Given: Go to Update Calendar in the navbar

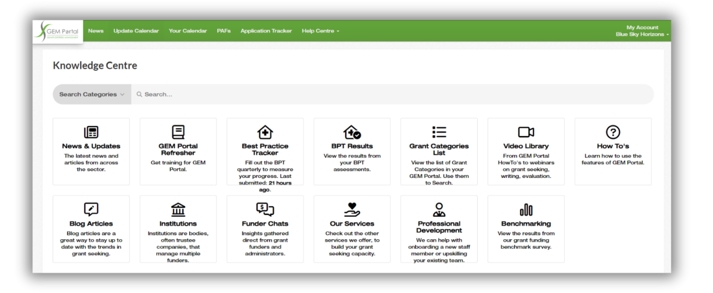Looking at the screenshot, I should coord(136,31).
